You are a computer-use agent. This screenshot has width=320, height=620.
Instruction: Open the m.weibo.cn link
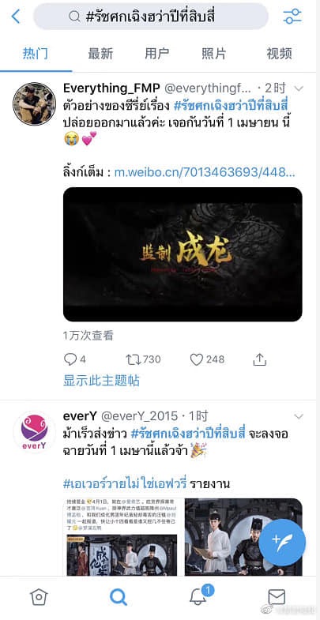pos(205,172)
